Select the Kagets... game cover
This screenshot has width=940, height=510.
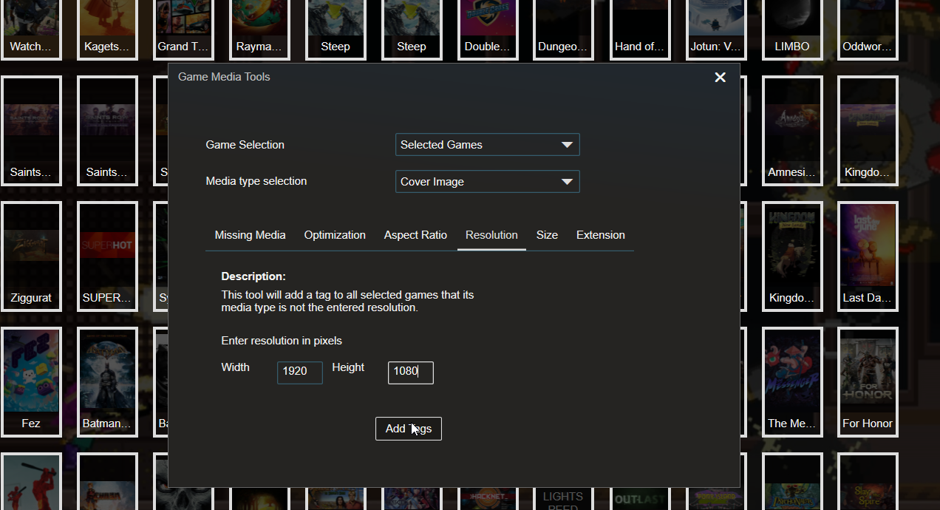point(107,30)
